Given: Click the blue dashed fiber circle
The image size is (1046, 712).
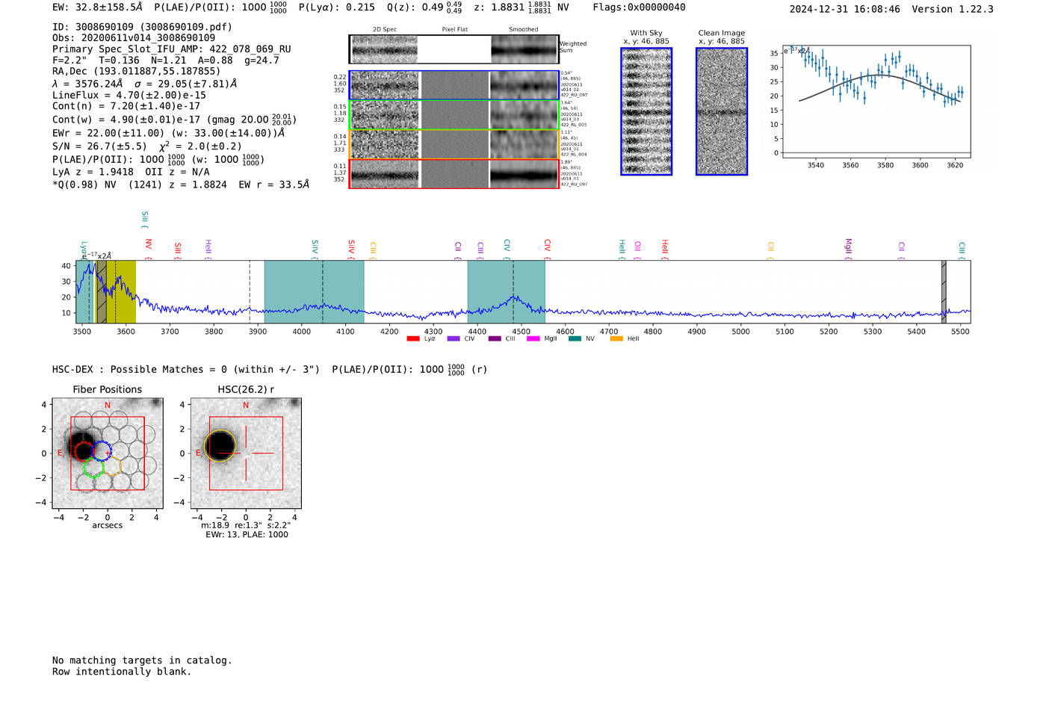Looking at the screenshot, I should 102,451.
